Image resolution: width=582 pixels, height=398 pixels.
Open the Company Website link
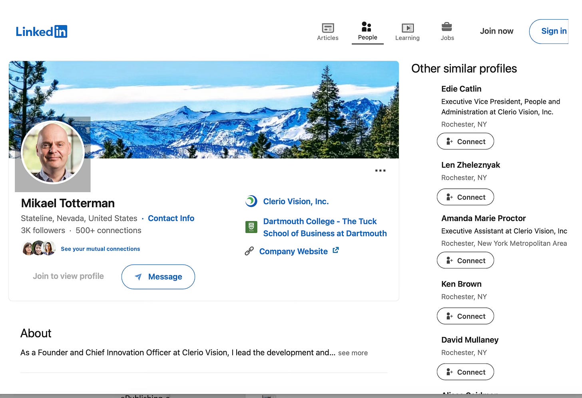(x=293, y=251)
